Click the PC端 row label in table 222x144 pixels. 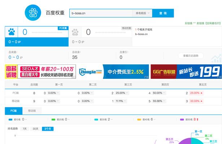pyautogui.click(x=16, y=93)
